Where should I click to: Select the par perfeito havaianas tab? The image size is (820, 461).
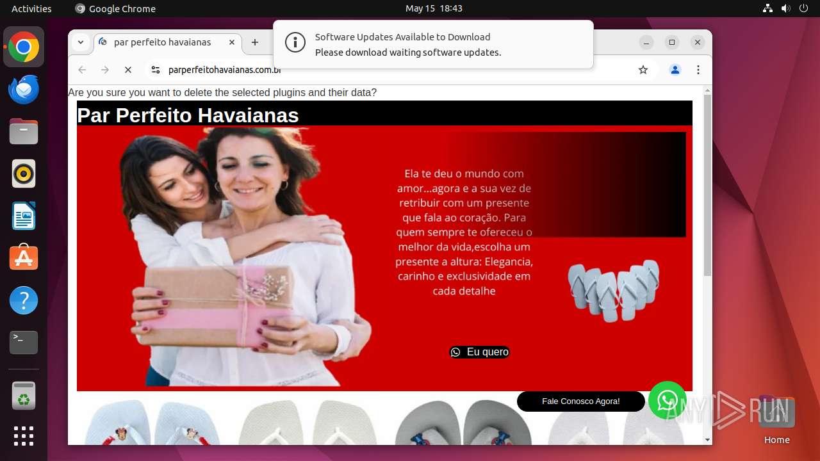168,42
